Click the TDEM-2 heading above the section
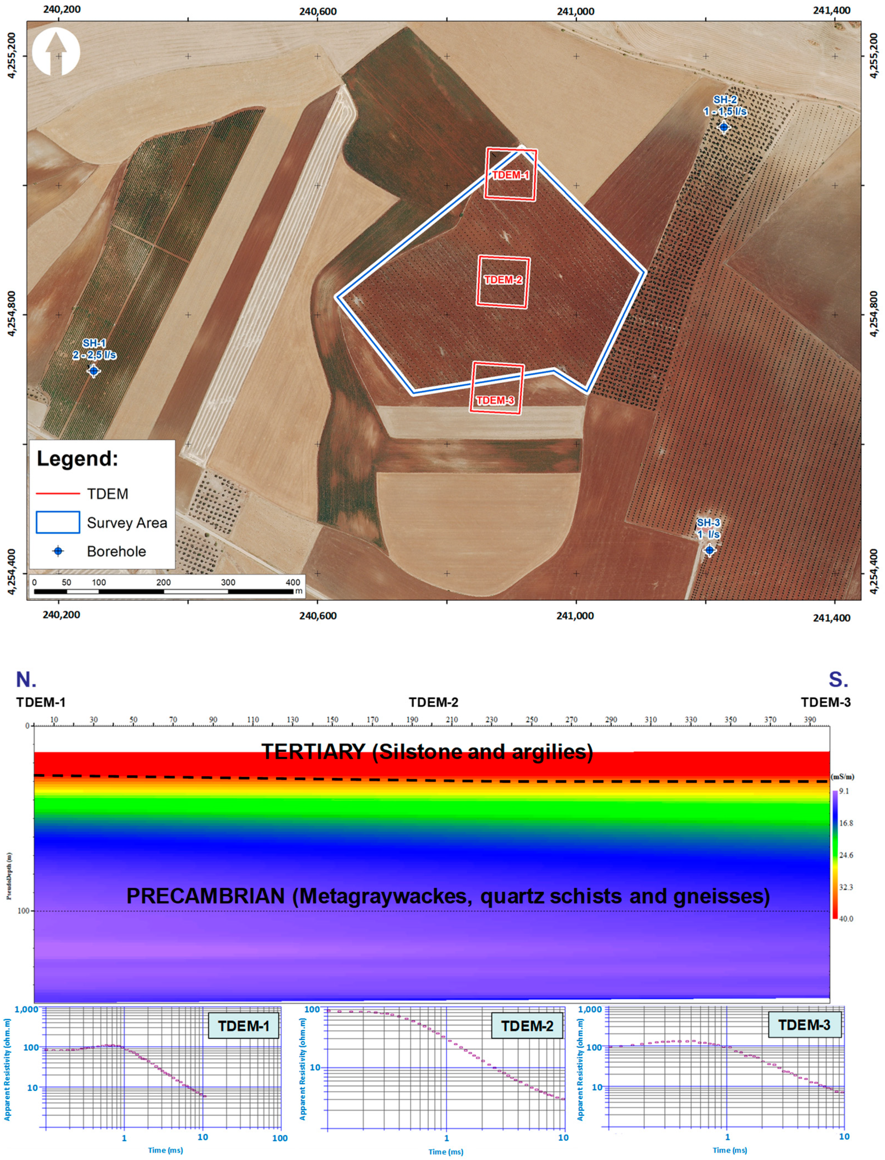The image size is (885, 1160). pyautogui.click(x=434, y=702)
